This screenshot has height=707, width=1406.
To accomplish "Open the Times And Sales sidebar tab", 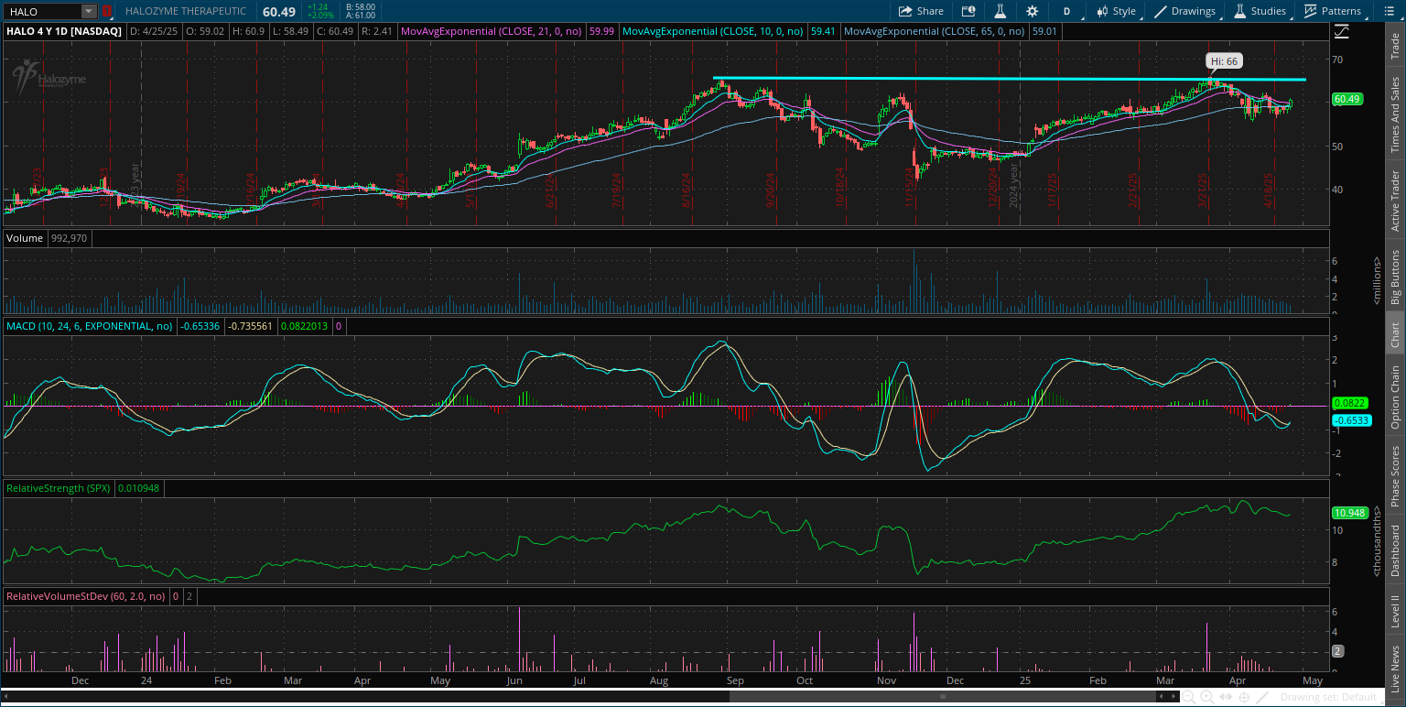I will tap(1395, 114).
